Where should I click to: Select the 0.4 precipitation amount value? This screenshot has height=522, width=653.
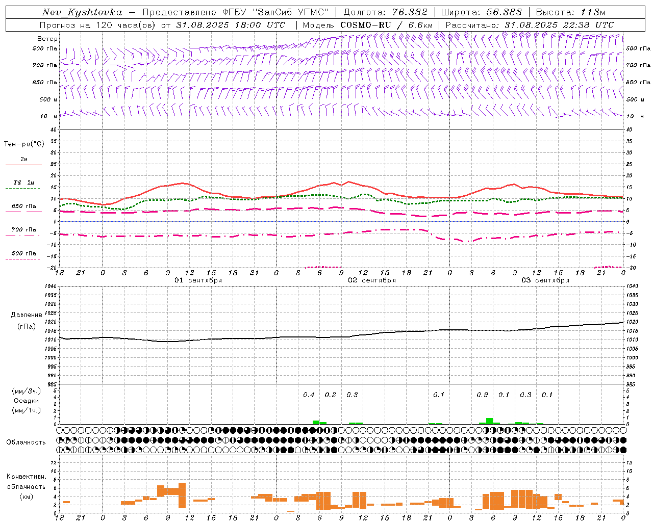point(309,395)
